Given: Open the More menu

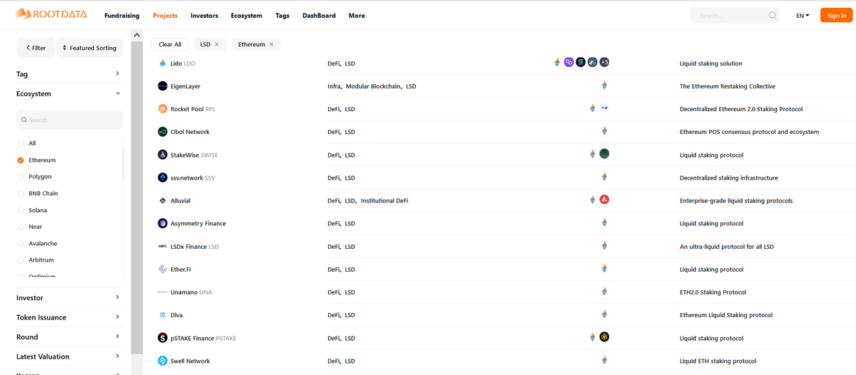Looking at the screenshot, I should pyautogui.click(x=357, y=16).
